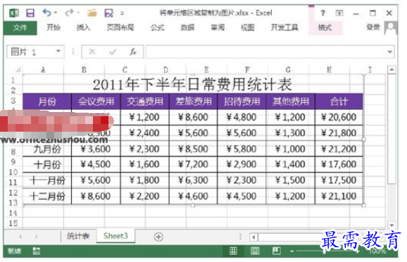The width and height of the screenshot is (407, 262).
Task: Click the bottom-right picture resize handle
Action: click(x=363, y=205)
